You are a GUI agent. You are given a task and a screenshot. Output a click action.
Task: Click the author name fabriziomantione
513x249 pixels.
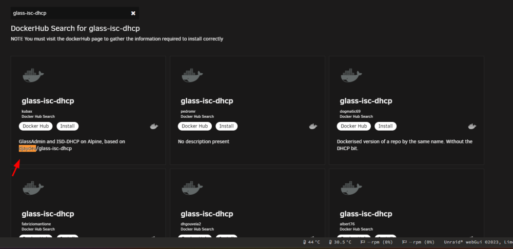coord(36,224)
